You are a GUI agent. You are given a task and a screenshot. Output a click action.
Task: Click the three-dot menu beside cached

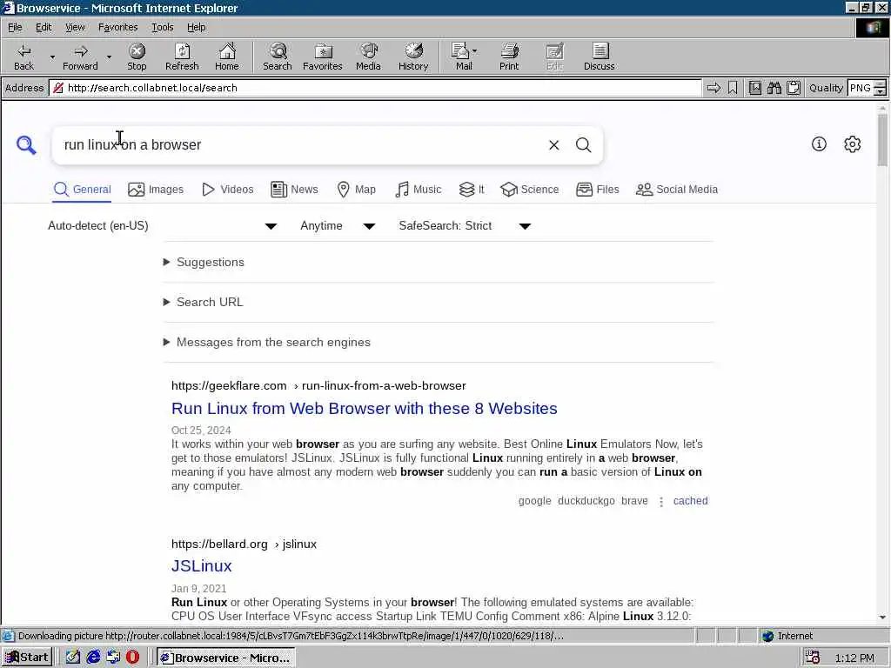(x=661, y=502)
